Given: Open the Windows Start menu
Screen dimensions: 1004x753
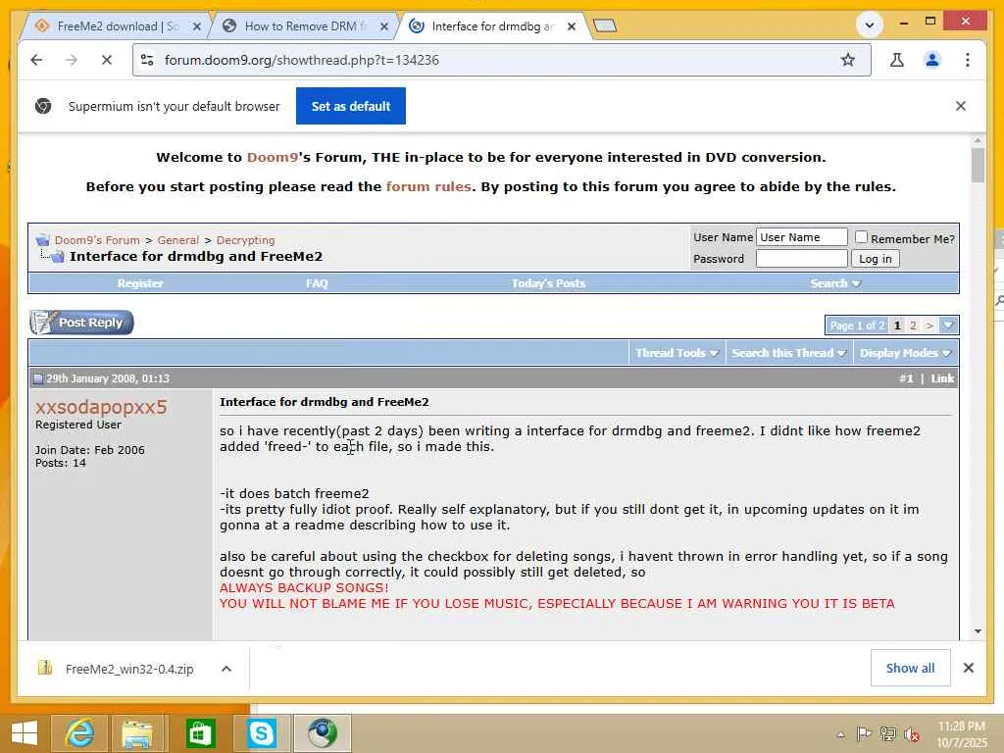Looking at the screenshot, I should tap(25, 733).
